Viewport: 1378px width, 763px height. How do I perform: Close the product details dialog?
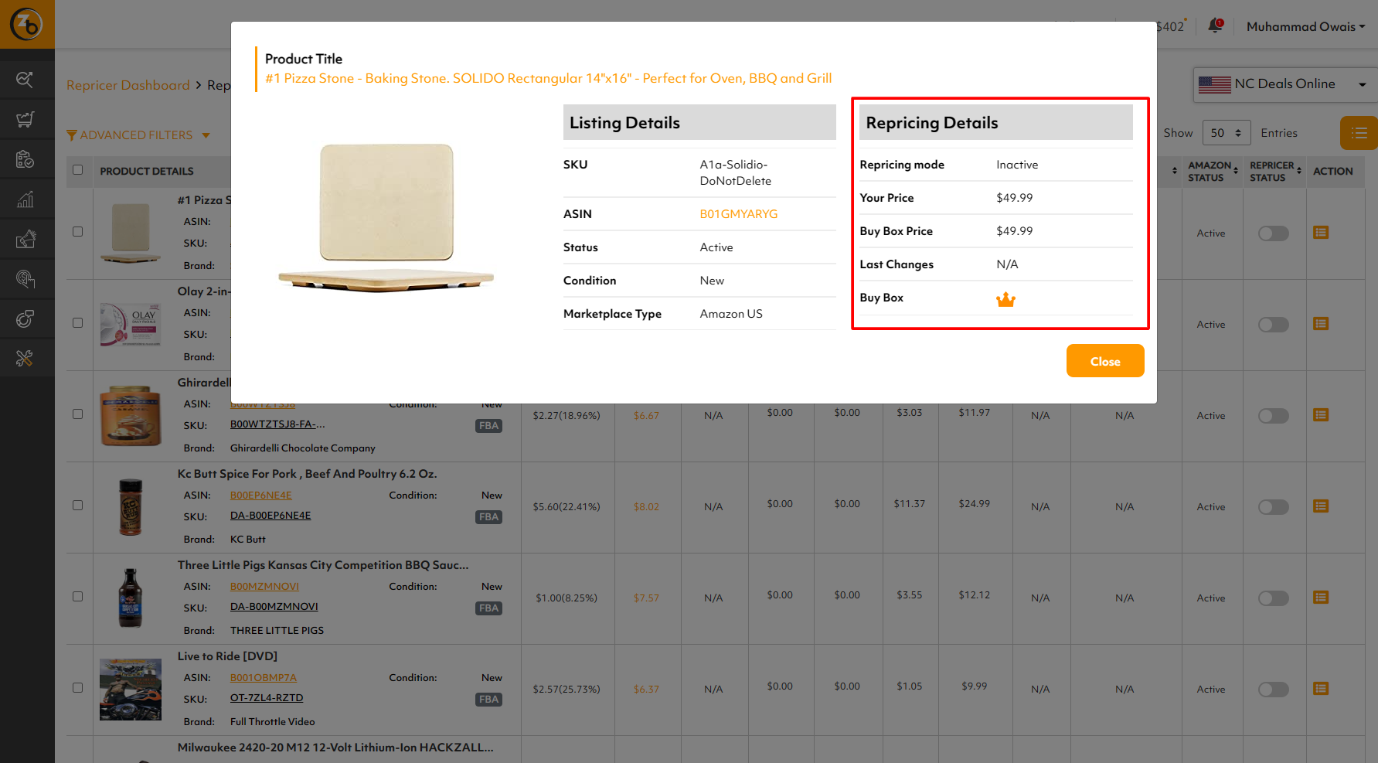point(1105,361)
